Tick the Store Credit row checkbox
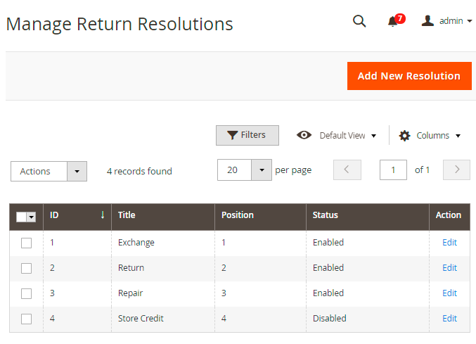This screenshot has width=476, height=344. (27, 319)
